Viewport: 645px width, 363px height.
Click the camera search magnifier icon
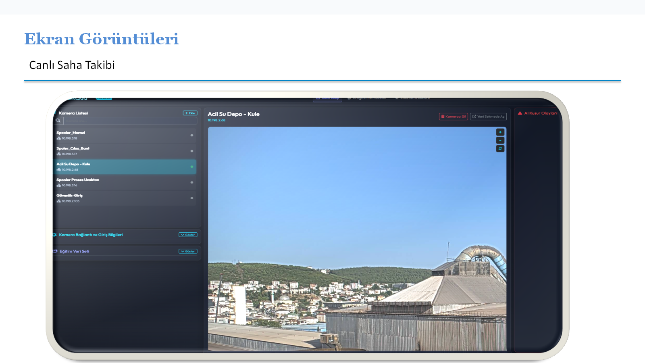pos(58,121)
